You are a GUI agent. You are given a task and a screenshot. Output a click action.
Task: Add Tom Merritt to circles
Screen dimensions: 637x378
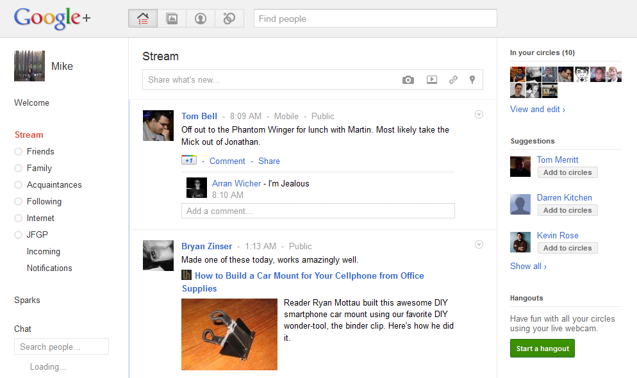click(x=568, y=172)
